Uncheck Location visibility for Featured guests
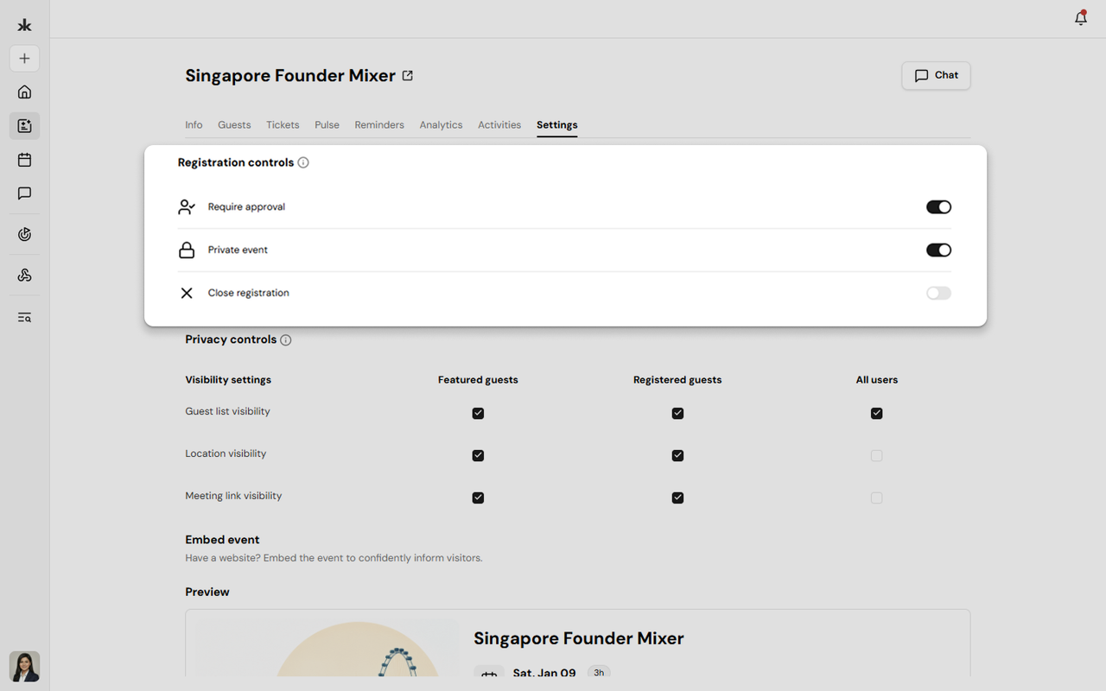The image size is (1106, 691). click(x=478, y=456)
